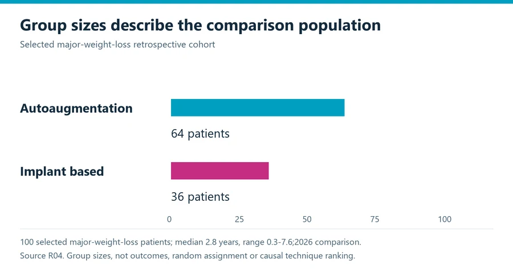Viewport: 513px width, 273px height.
Task: Click the subtitle 'Selected major-weight-loss retrospective cohort'
Action: [x=117, y=44]
